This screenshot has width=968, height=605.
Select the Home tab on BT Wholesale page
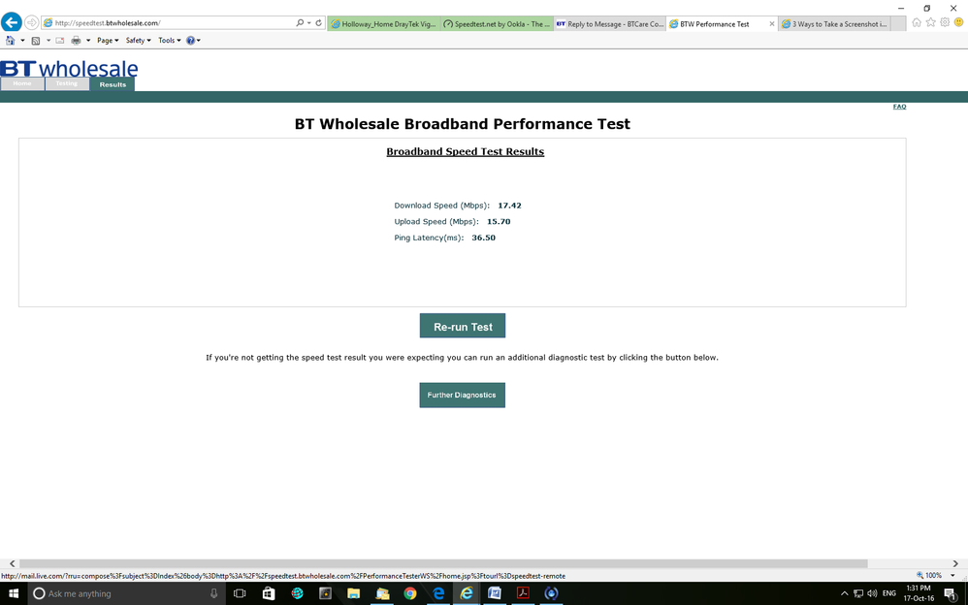pyautogui.click(x=22, y=84)
